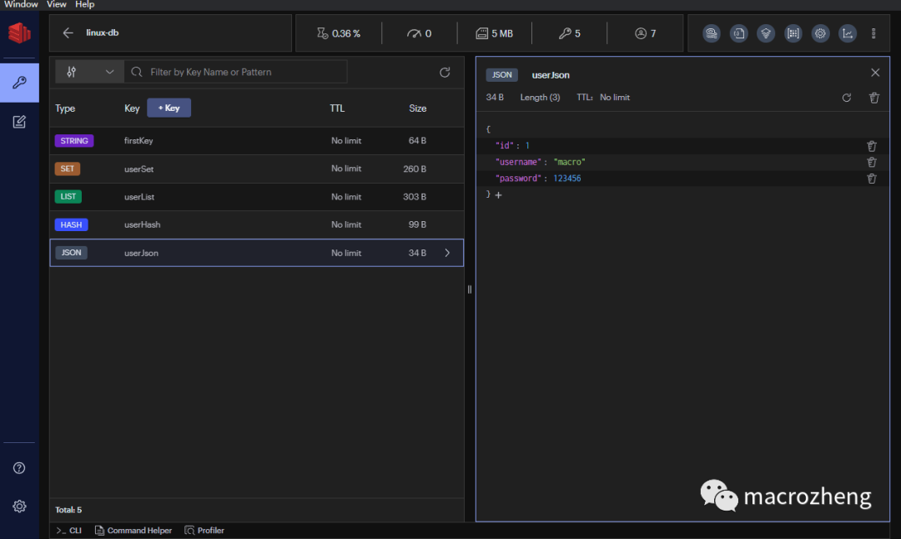Click the Type column header

click(x=65, y=108)
